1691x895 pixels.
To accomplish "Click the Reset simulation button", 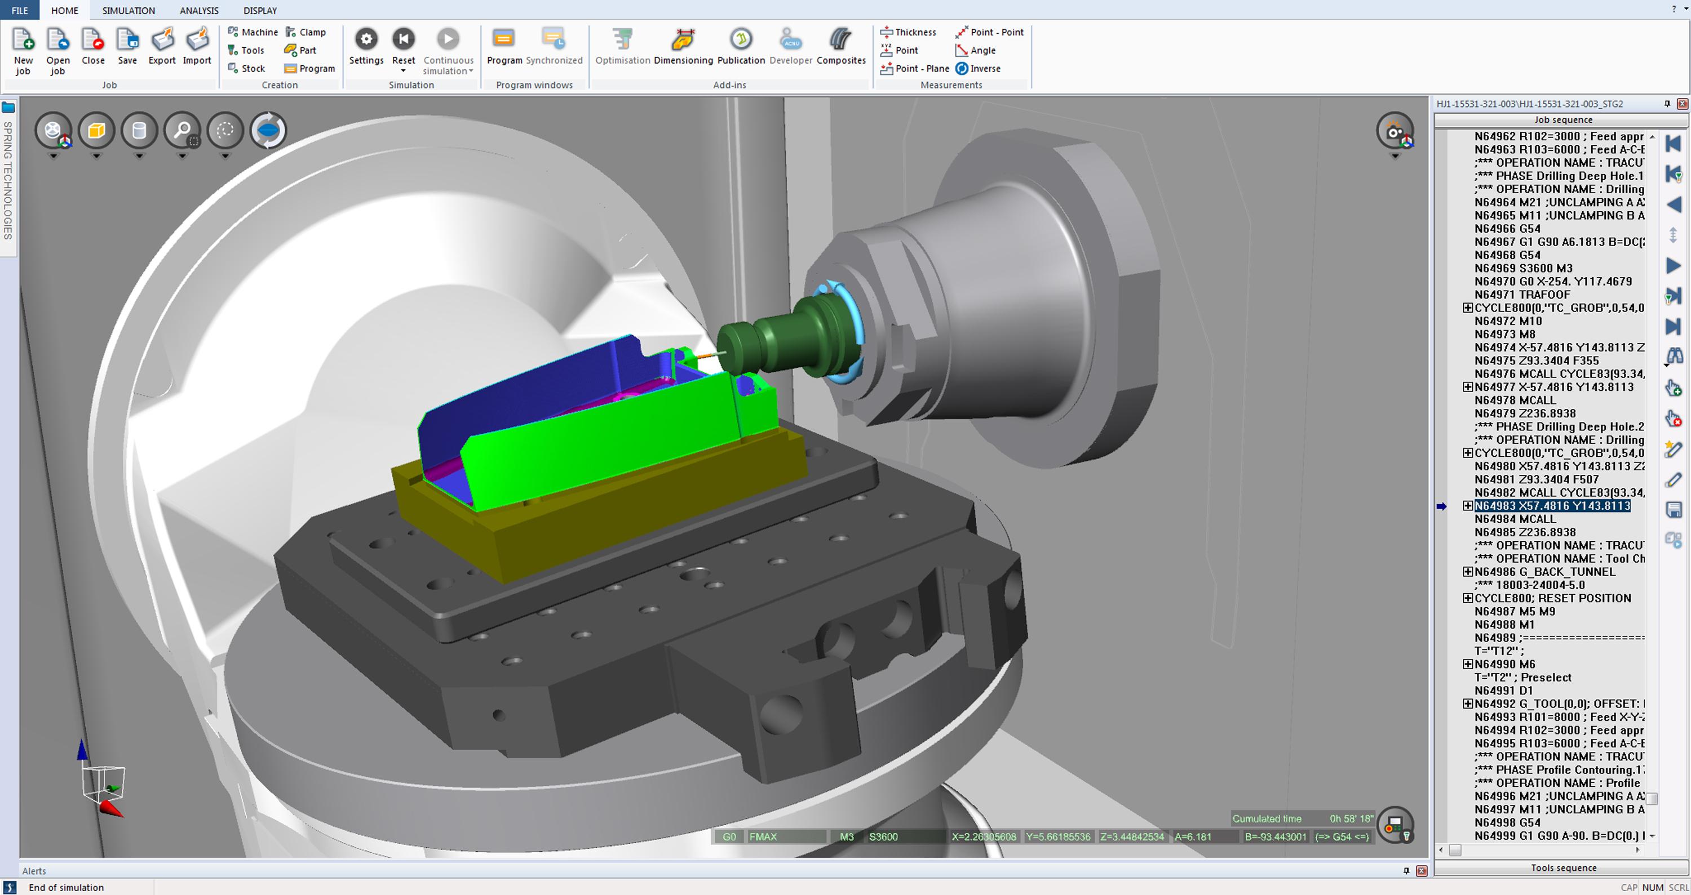I will coord(403,41).
